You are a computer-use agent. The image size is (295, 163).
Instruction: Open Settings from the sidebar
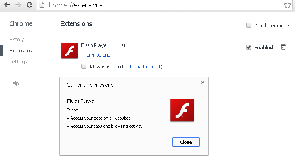pos(18,62)
